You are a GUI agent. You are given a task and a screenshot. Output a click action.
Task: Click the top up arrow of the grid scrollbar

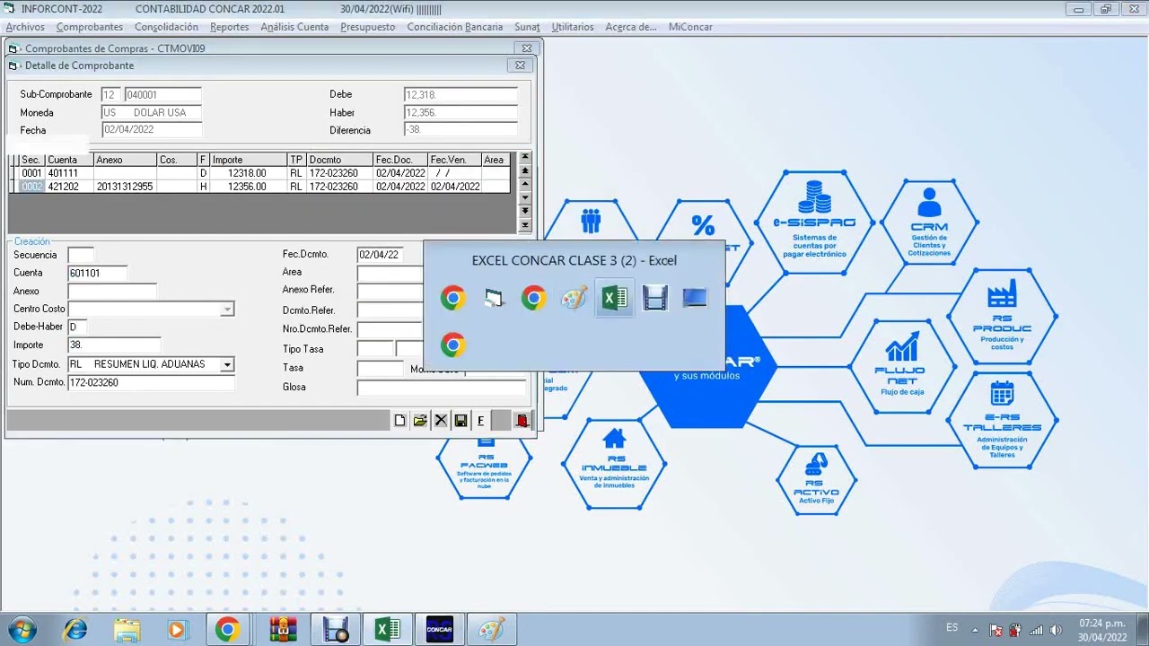525,159
